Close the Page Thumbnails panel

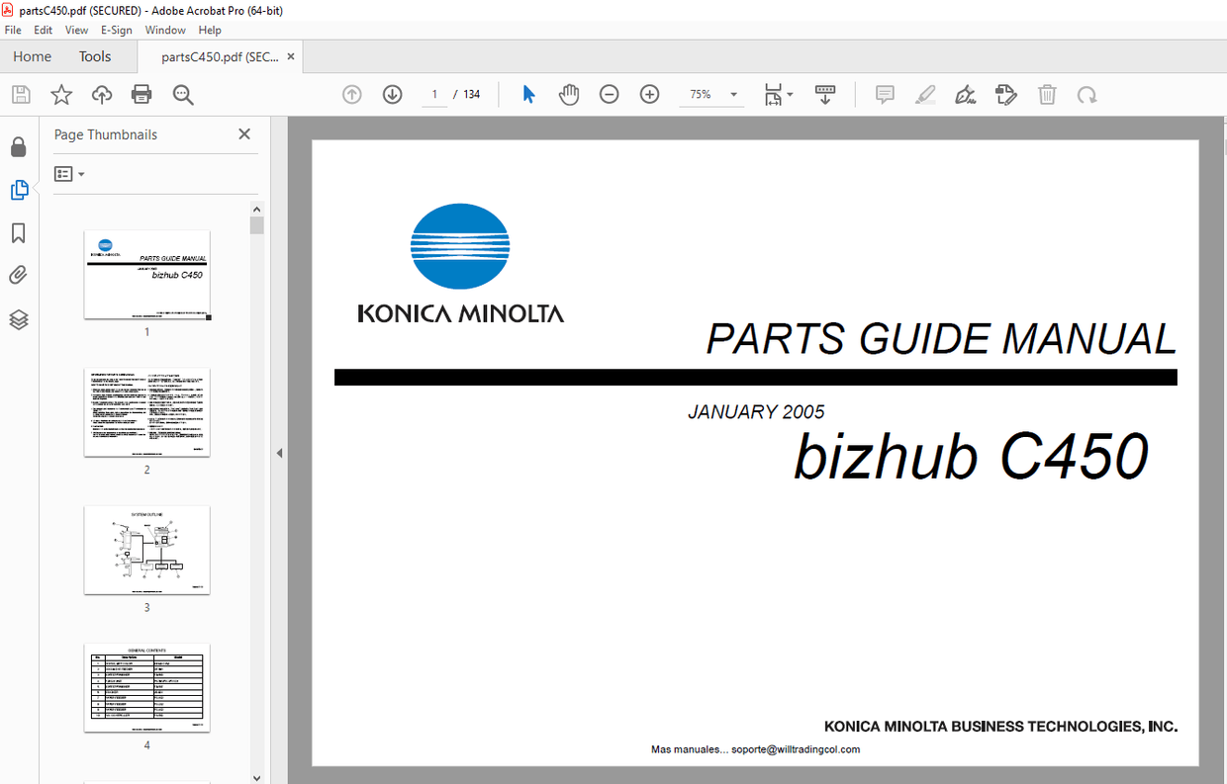[243, 133]
